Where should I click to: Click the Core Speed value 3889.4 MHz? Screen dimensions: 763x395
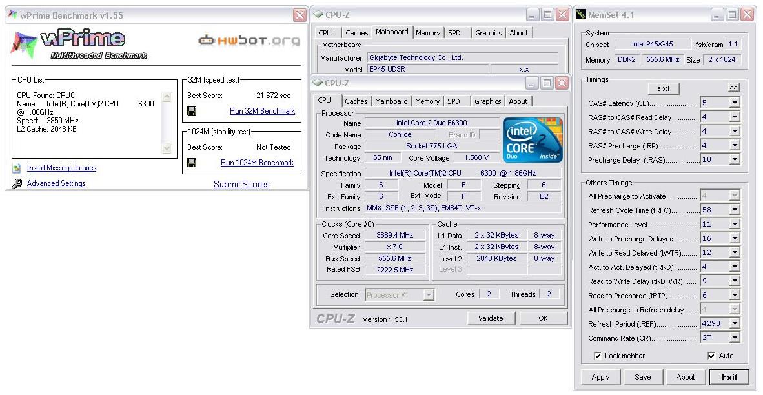[394, 235]
